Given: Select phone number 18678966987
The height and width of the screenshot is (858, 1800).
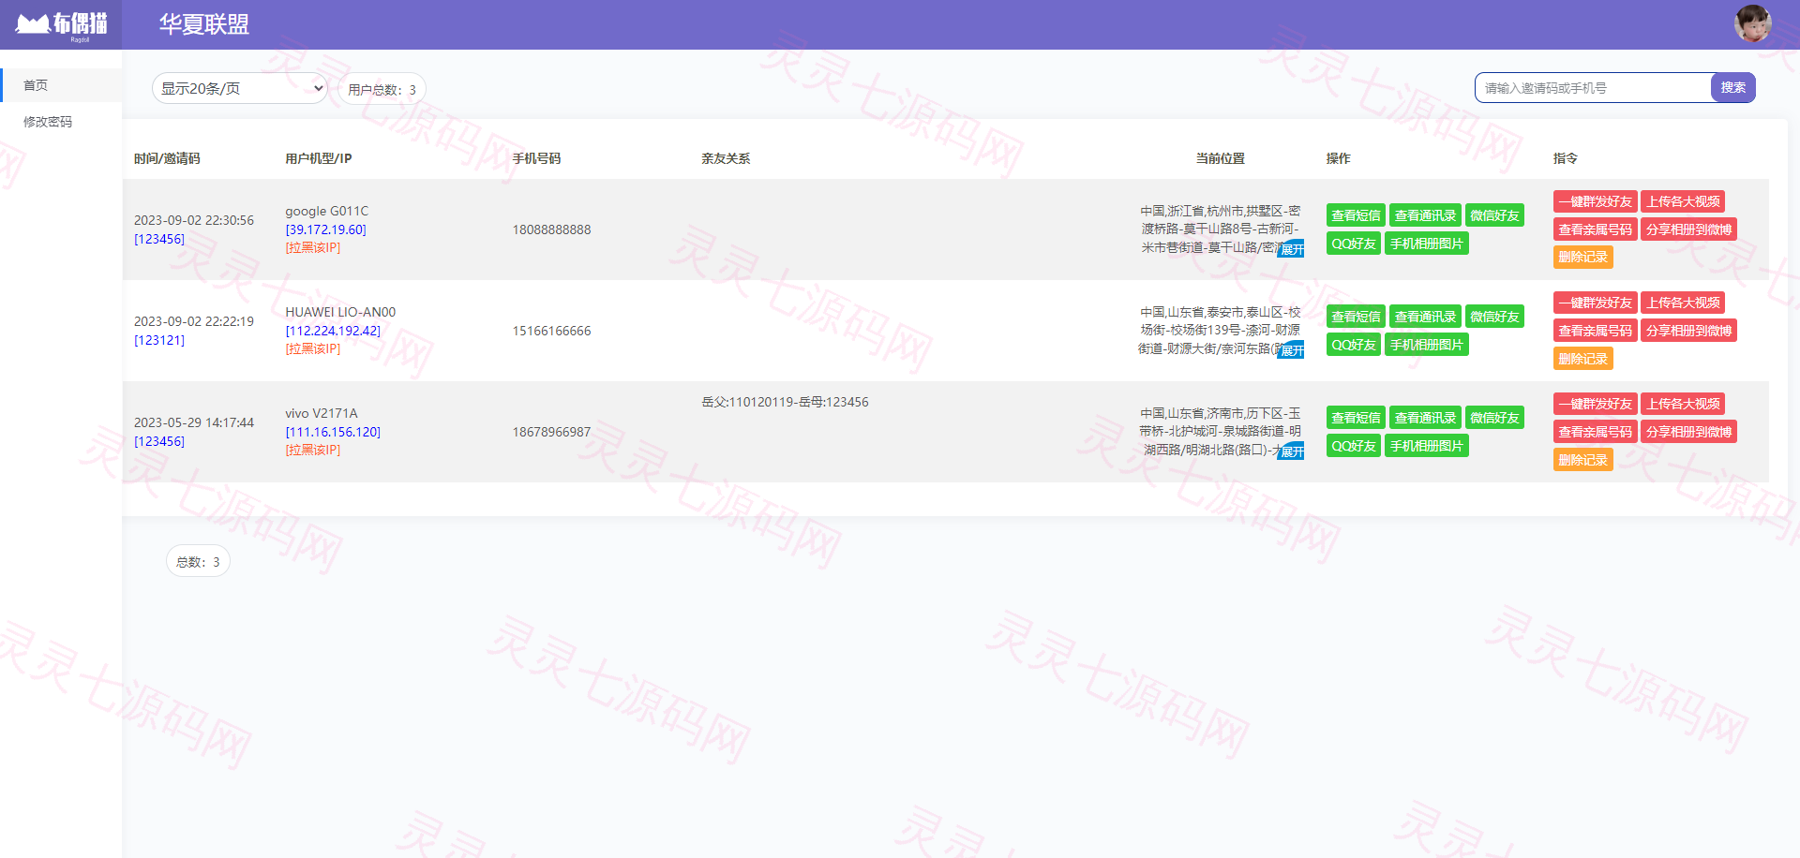Looking at the screenshot, I should coord(551,432).
